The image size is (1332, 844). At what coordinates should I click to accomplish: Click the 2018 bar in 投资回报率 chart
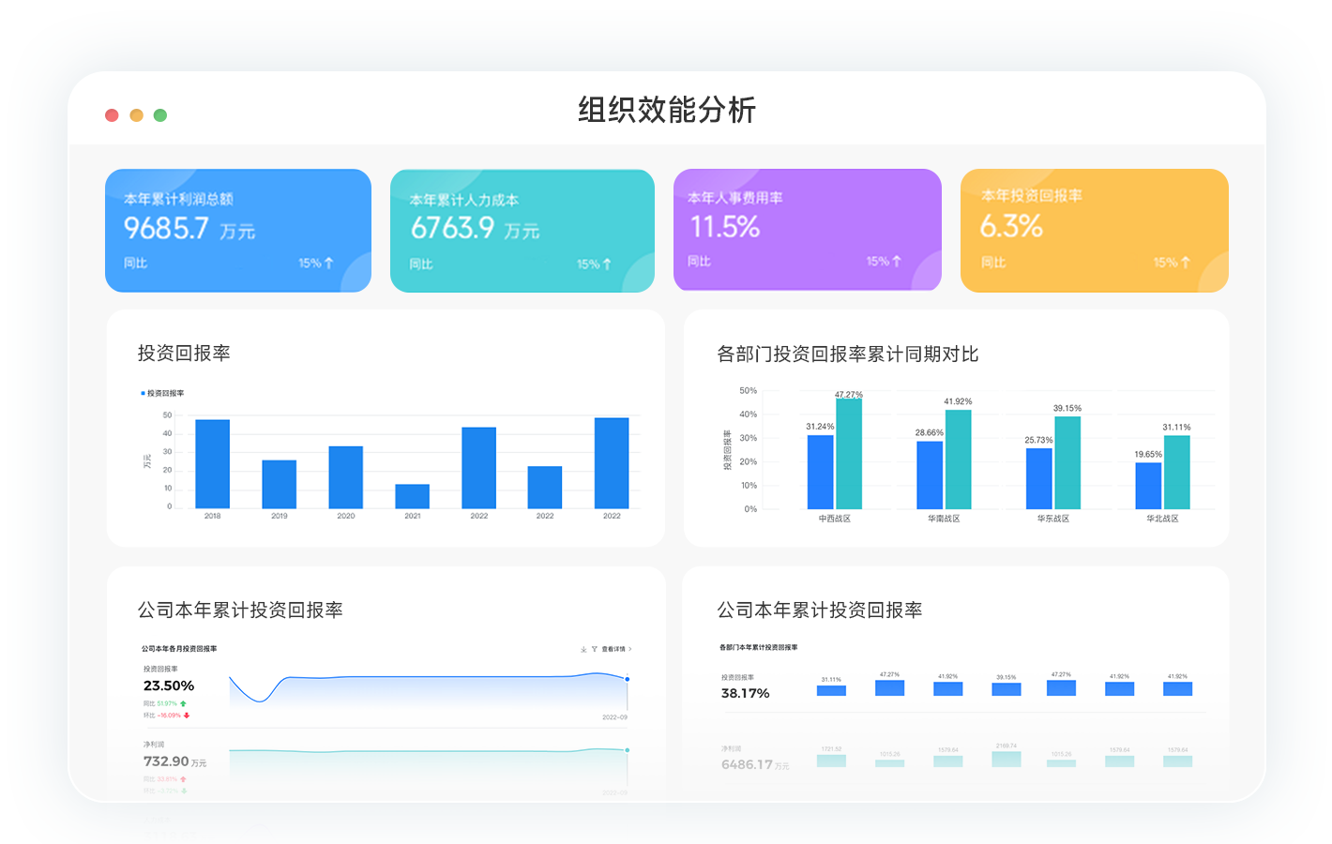[213, 464]
